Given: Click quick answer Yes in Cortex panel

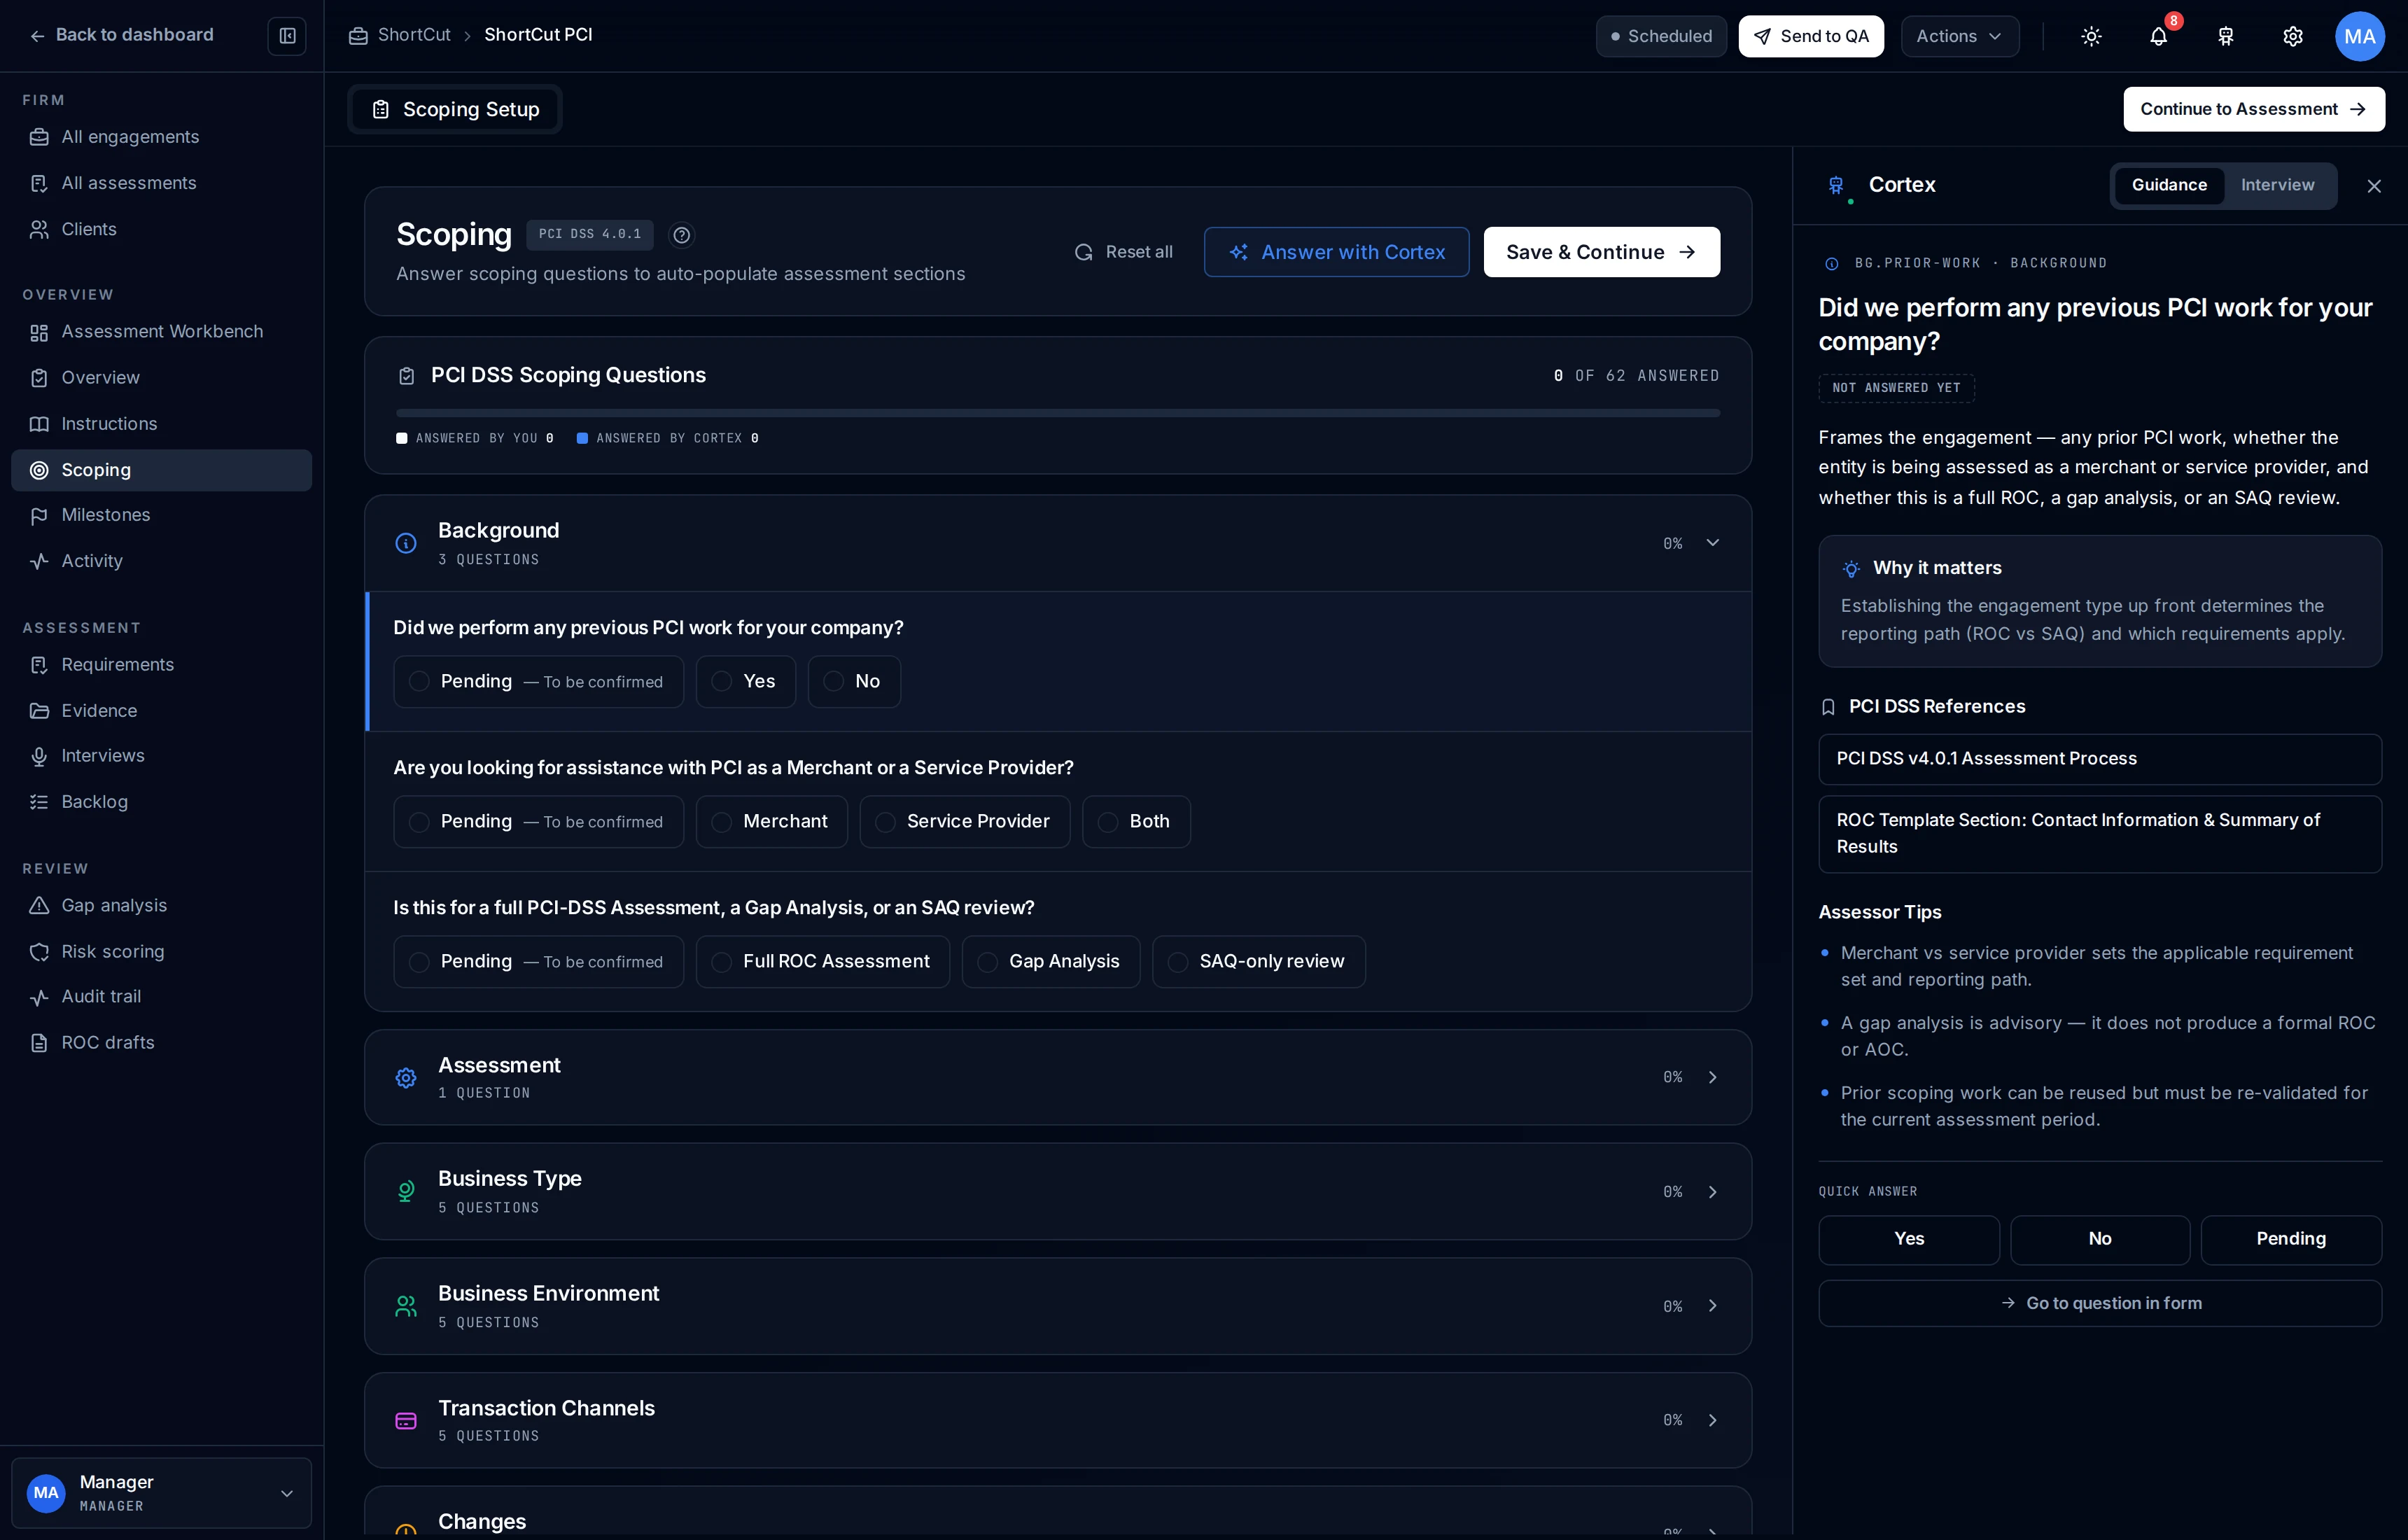Looking at the screenshot, I should tap(1908, 1239).
